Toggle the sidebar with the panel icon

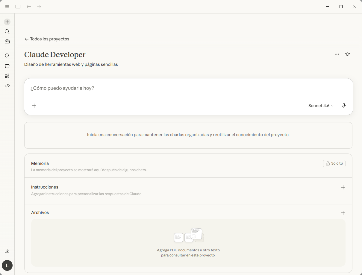pyautogui.click(x=18, y=6)
